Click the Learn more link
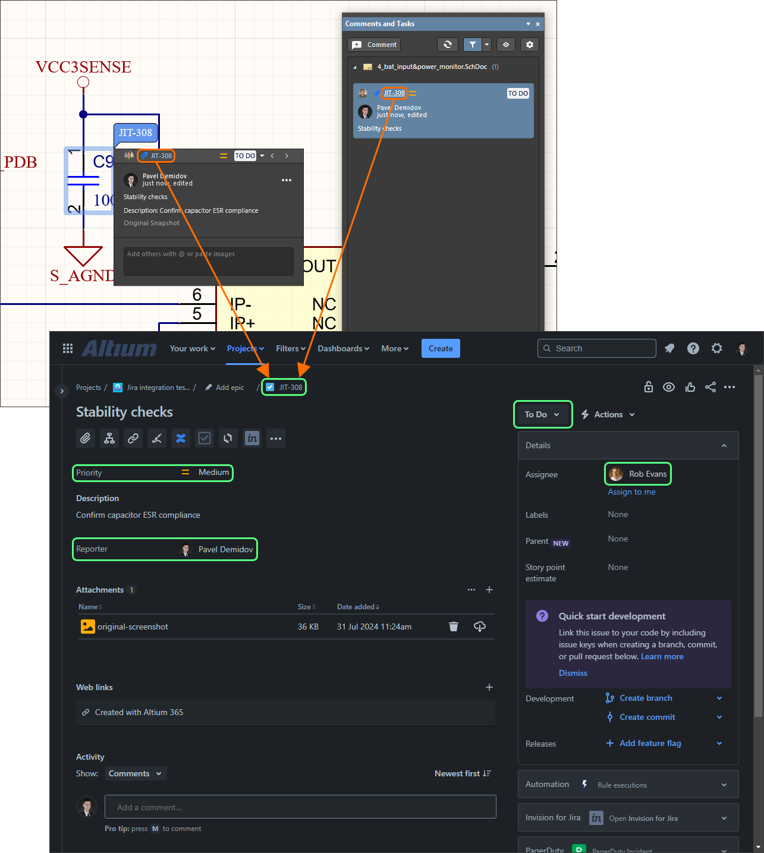Viewport: 764px width, 853px height. pyautogui.click(x=662, y=656)
